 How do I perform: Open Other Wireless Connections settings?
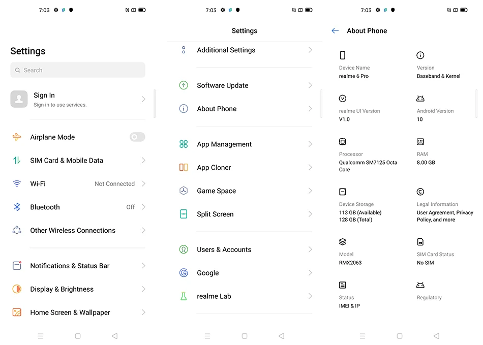tap(78, 230)
